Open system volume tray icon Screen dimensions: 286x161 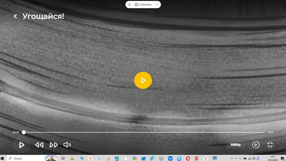[253, 158]
